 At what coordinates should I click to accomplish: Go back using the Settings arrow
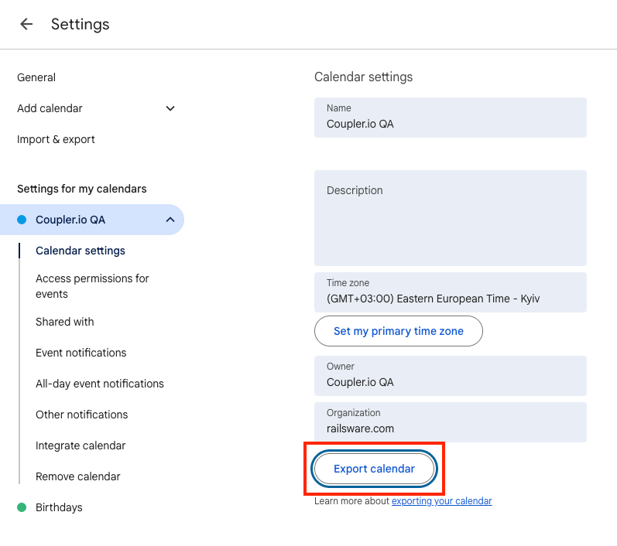point(26,24)
